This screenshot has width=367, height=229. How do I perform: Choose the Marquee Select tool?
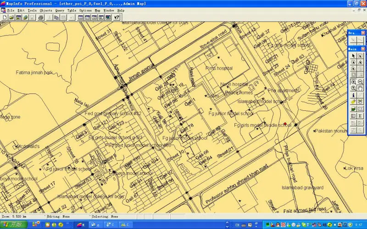click(360, 55)
